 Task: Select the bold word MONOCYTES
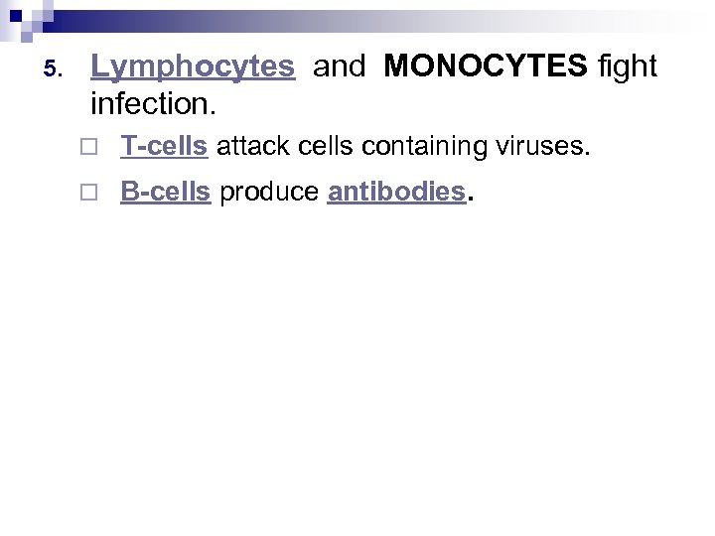pos(487,67)
